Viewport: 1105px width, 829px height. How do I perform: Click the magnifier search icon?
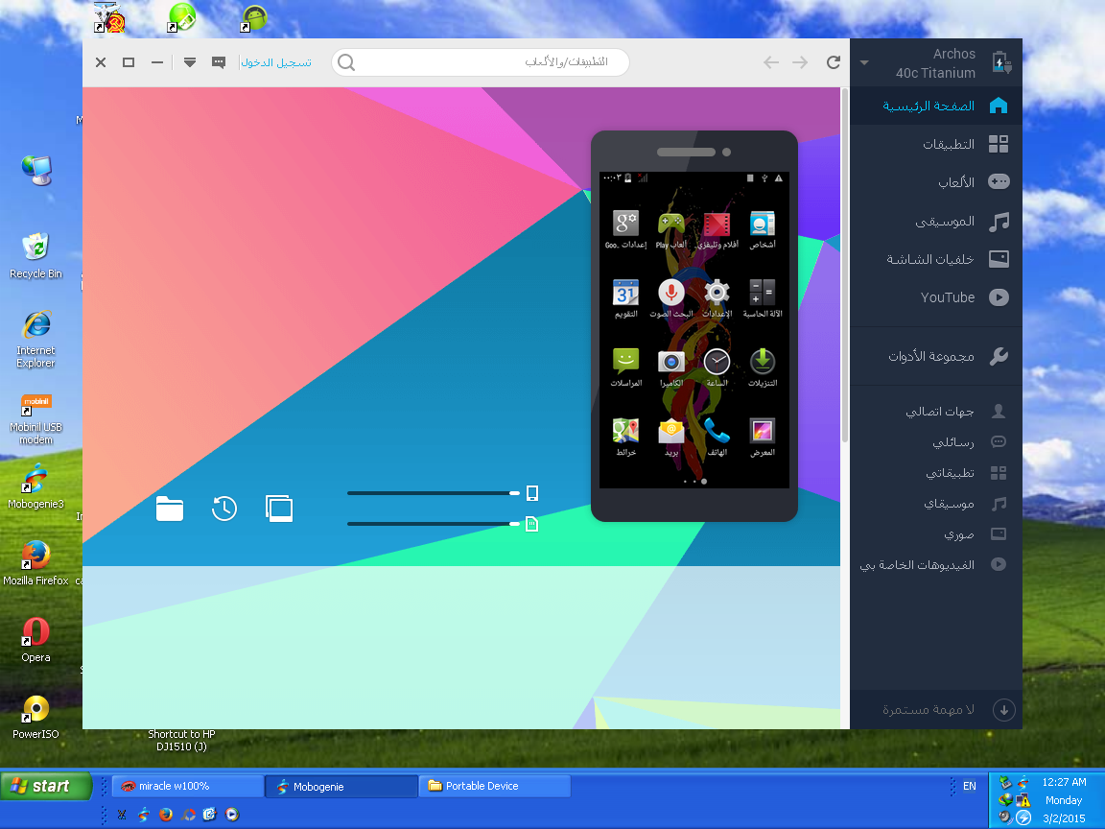(x=346, y=62)
